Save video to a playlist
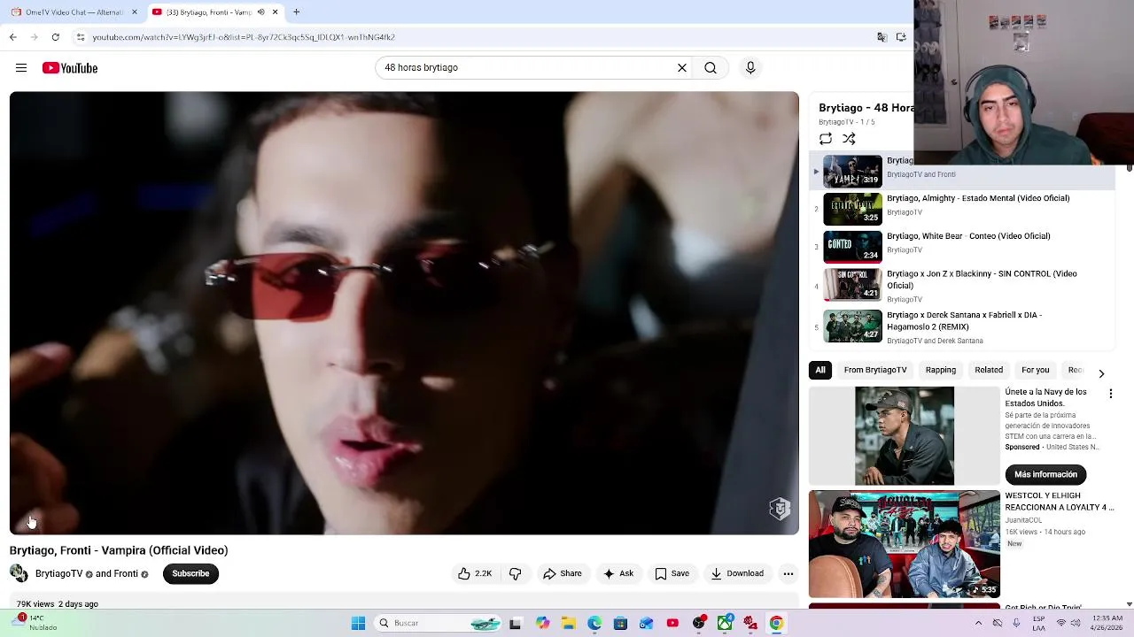Viewport: 1134px width, 637px height. pos(672,573)
